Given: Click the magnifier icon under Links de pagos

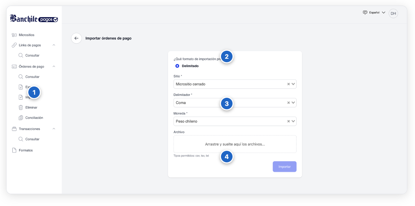Looking at the screenshot, I should point(21,55).
